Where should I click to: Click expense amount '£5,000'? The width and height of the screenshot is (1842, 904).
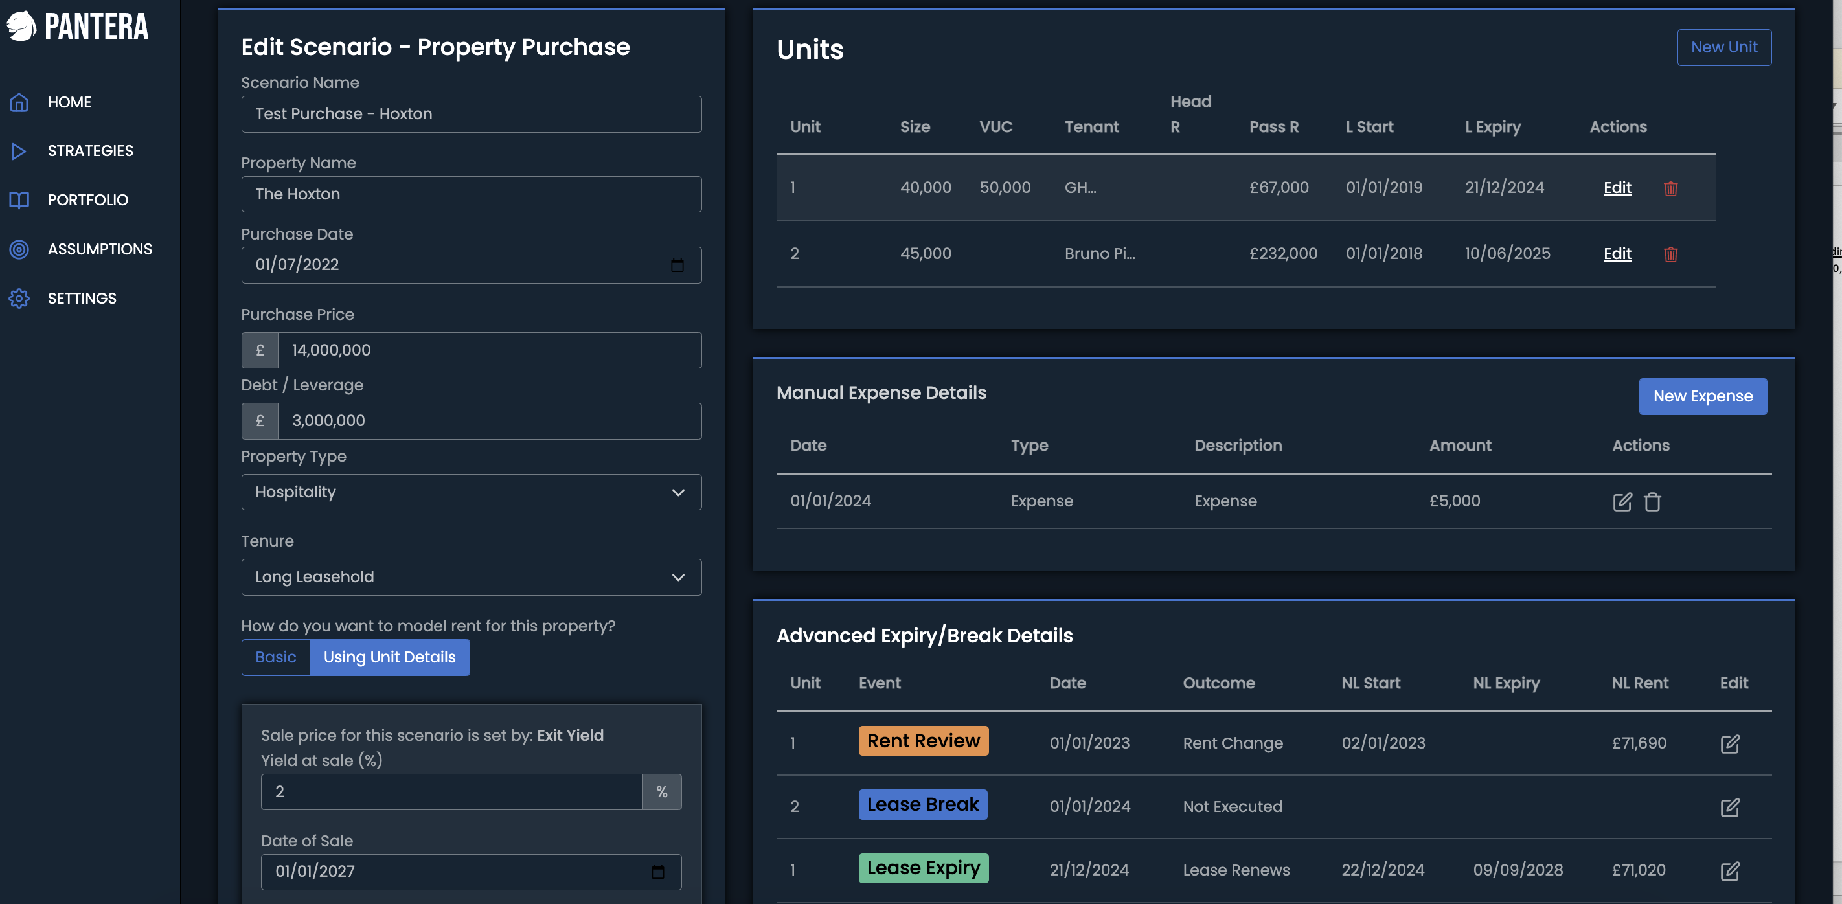pos(1454,501)
